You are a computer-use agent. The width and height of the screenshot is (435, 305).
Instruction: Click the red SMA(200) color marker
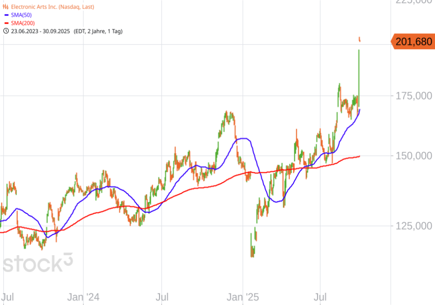tap(6, 23)
